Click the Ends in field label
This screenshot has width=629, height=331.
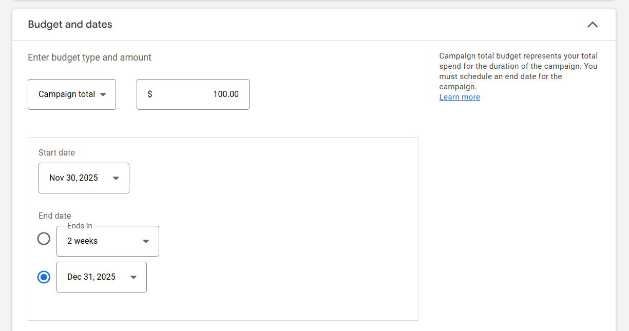click(80, 226)
